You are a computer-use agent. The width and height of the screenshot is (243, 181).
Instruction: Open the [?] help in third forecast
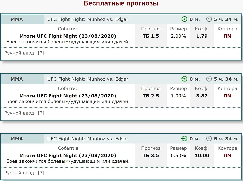(x=41, y=173)
